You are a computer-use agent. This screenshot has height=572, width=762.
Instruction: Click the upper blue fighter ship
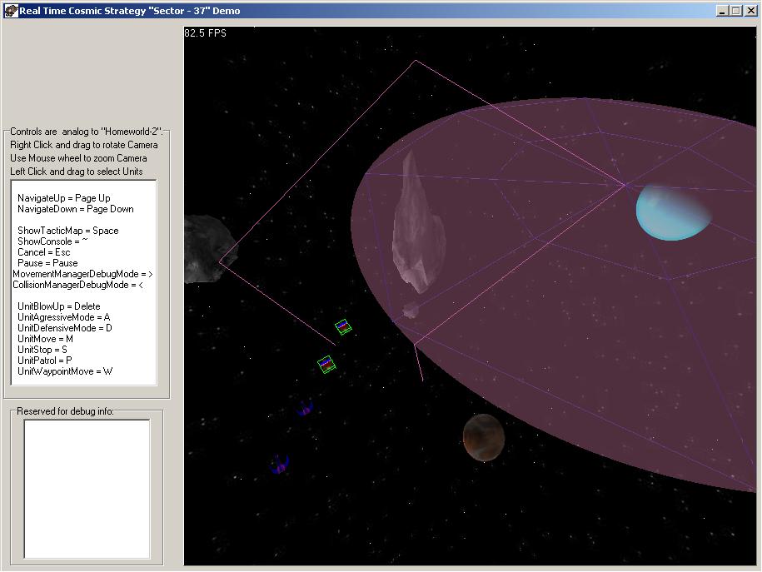[305, 408]
